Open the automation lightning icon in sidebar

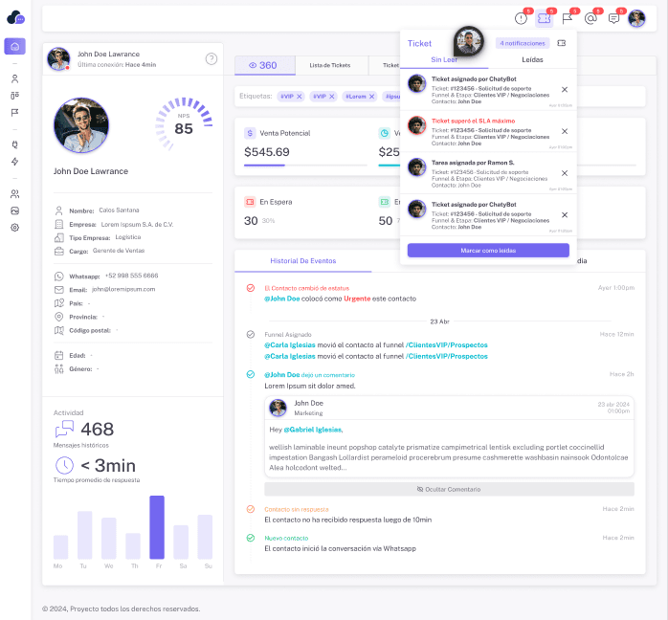click(15, 162)
